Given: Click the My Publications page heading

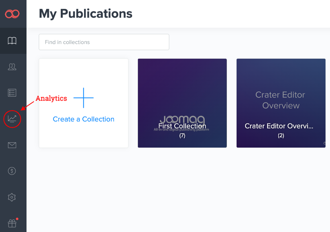Looking at the screenshot, I should tap(86, 13).
